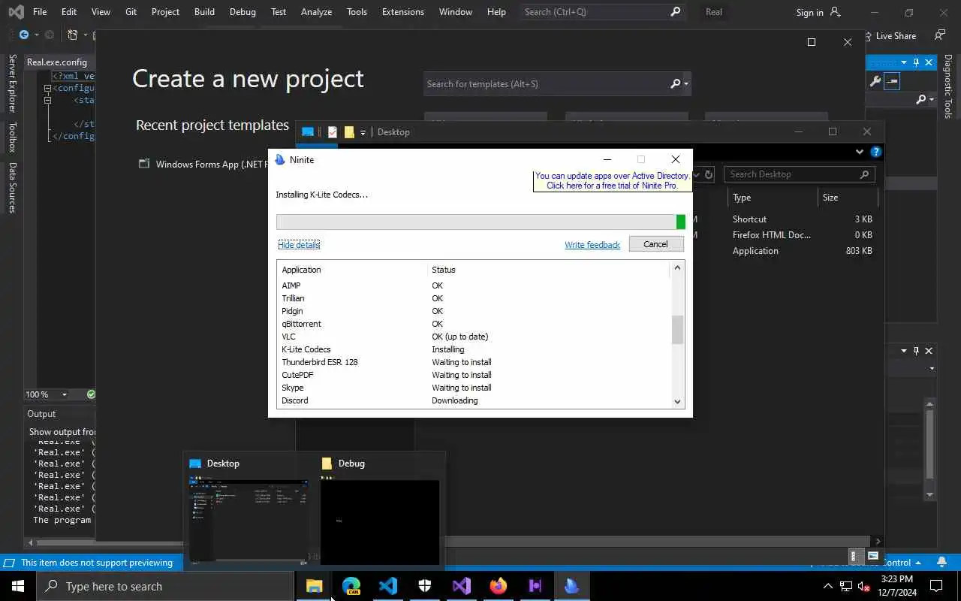The height and width of the screenshot is (601, 961).
Task: Open the Analyze menu
Action: click(x=316, y=12)
